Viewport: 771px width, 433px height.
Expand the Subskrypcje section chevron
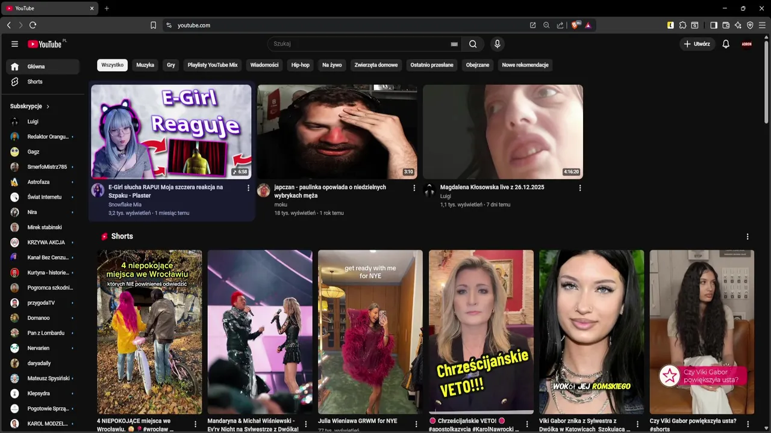click(x=48, y=106)
